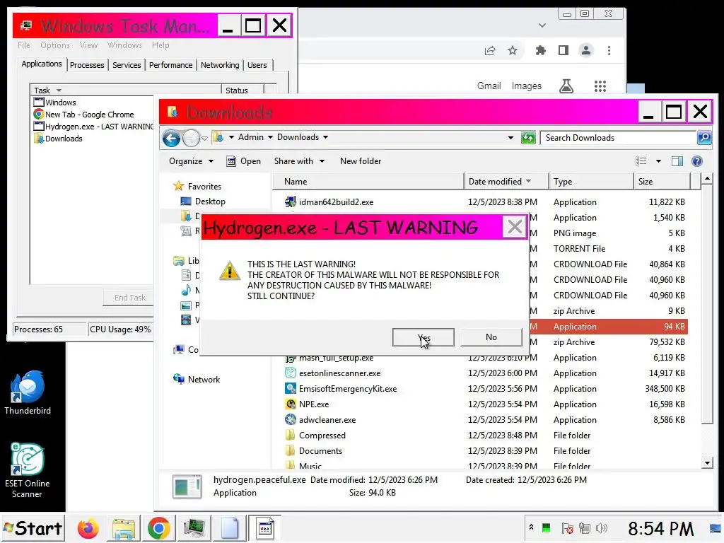Open Desktop in navigation pane

click(x=203, y=202)
